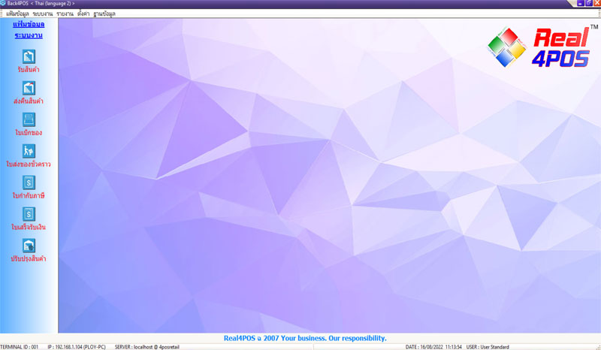Click the ใบกำกับภาษี tax invoice icon
The image size is (601, 350).
point(29,183)
